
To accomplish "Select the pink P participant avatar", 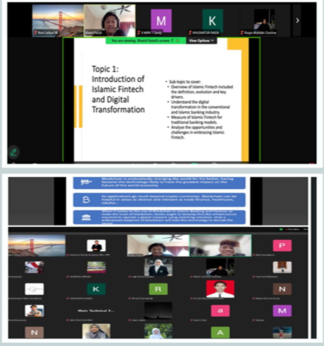I will pos(282,246).
